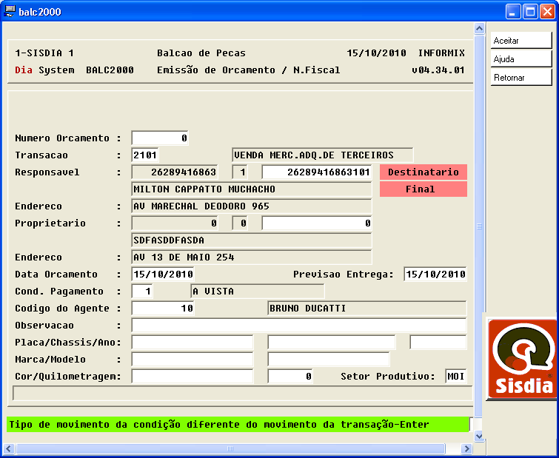Click the vertical scrollbar thumb
This screenshot has height=458, width=559.
[x=479, y=226]
